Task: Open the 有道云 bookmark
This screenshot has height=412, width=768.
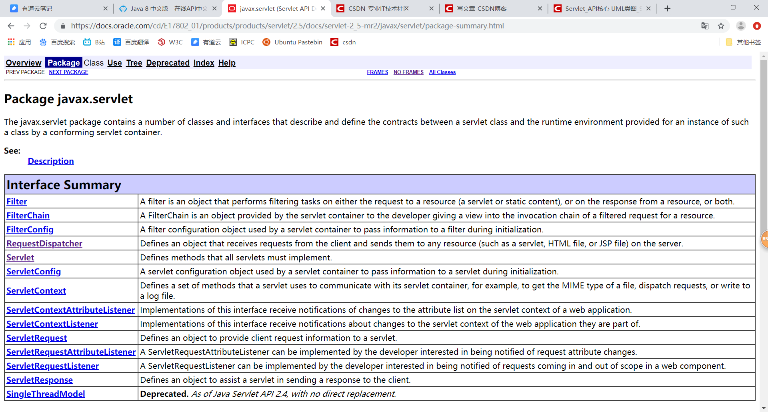Action: [x=206, y=42]
